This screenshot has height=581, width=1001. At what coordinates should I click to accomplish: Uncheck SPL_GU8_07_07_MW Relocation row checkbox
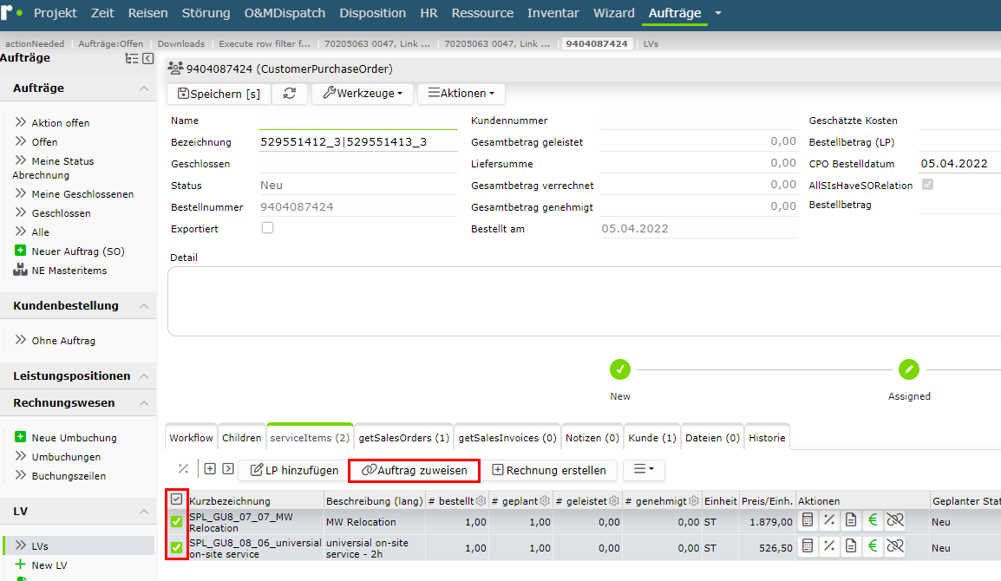(177, 522)
